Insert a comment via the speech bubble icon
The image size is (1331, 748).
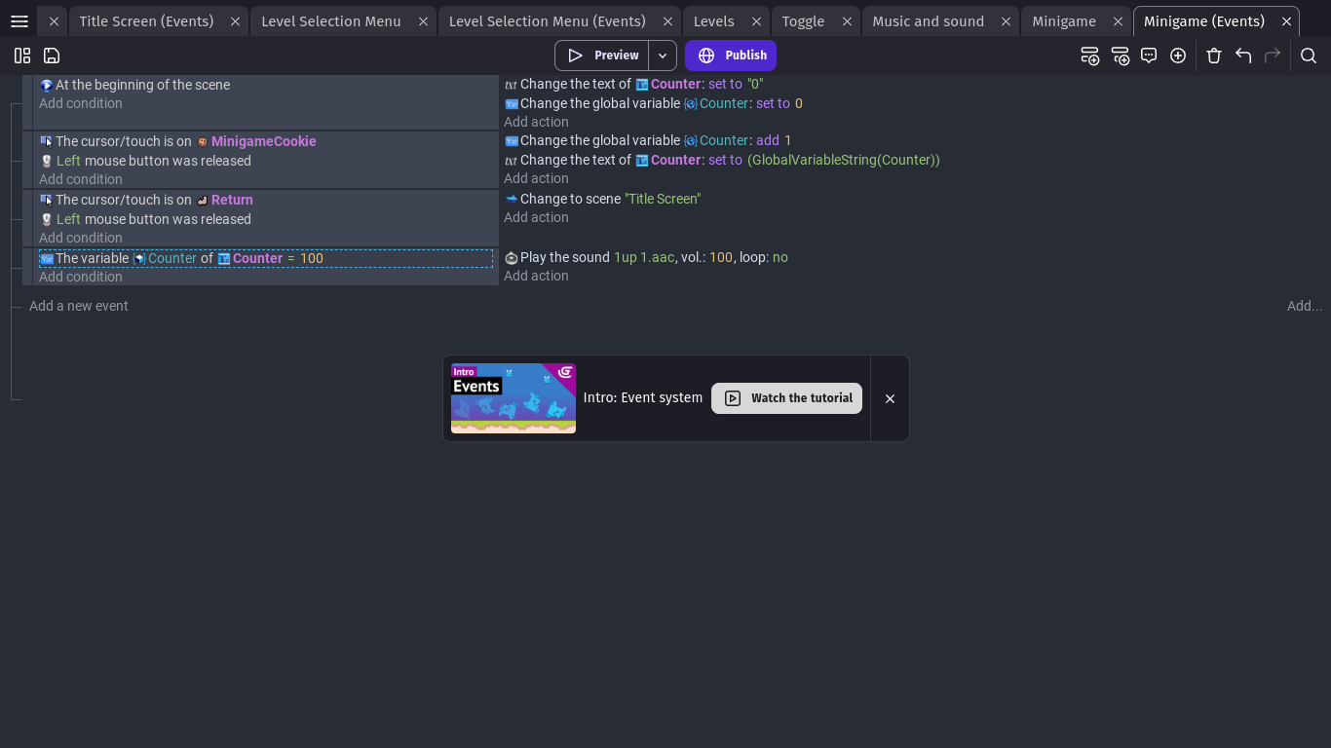click(1149, 56)
